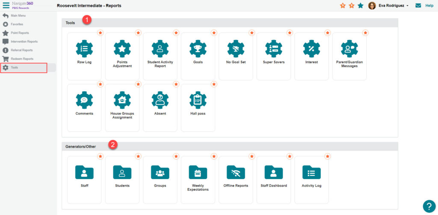438x215 pixels.
Task: Toggle favorite star on Weekly Expectations card
Action: pyautogui.click(x=214, y=157)
